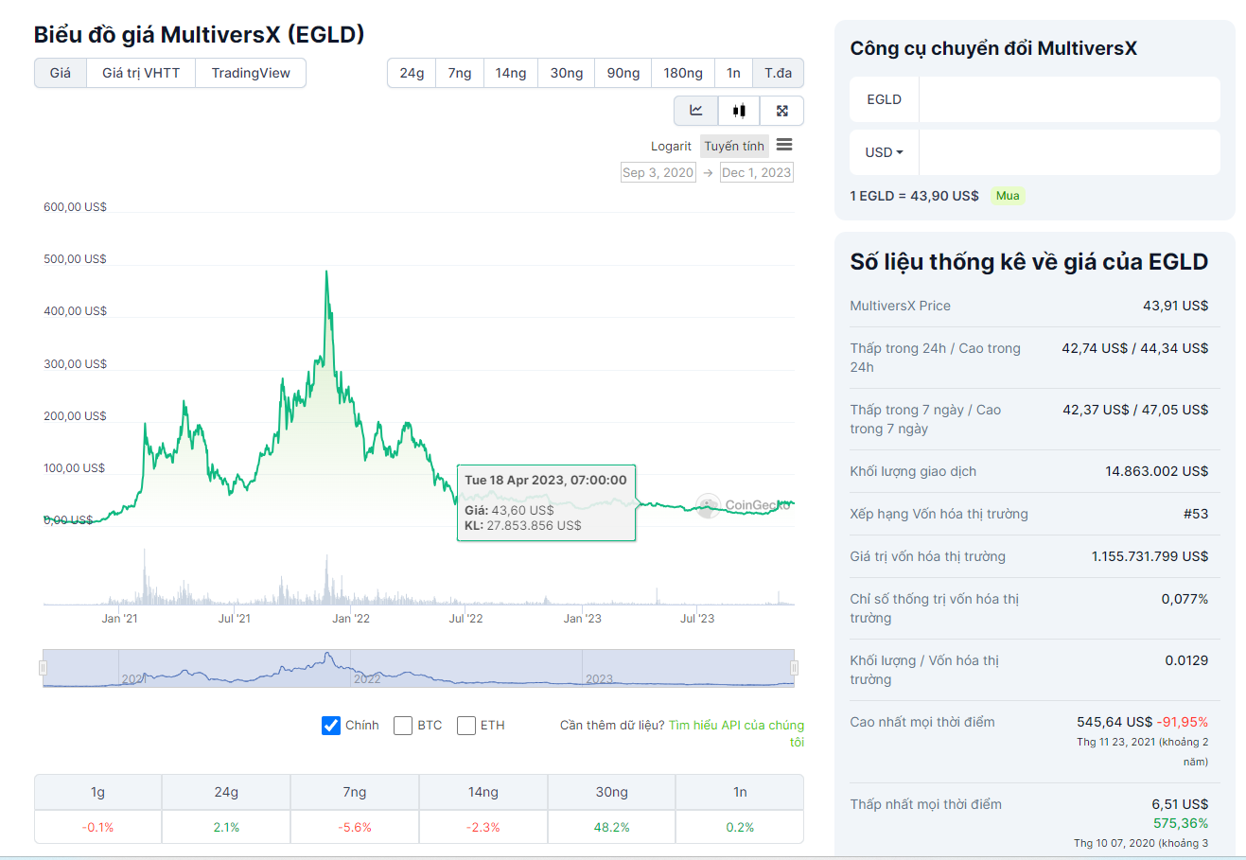Click the 0.2% value cell
This screenshot has height=860, width=1246.
(x=740, y=827)
